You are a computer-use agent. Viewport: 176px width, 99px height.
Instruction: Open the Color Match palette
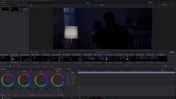click(6, 66)
